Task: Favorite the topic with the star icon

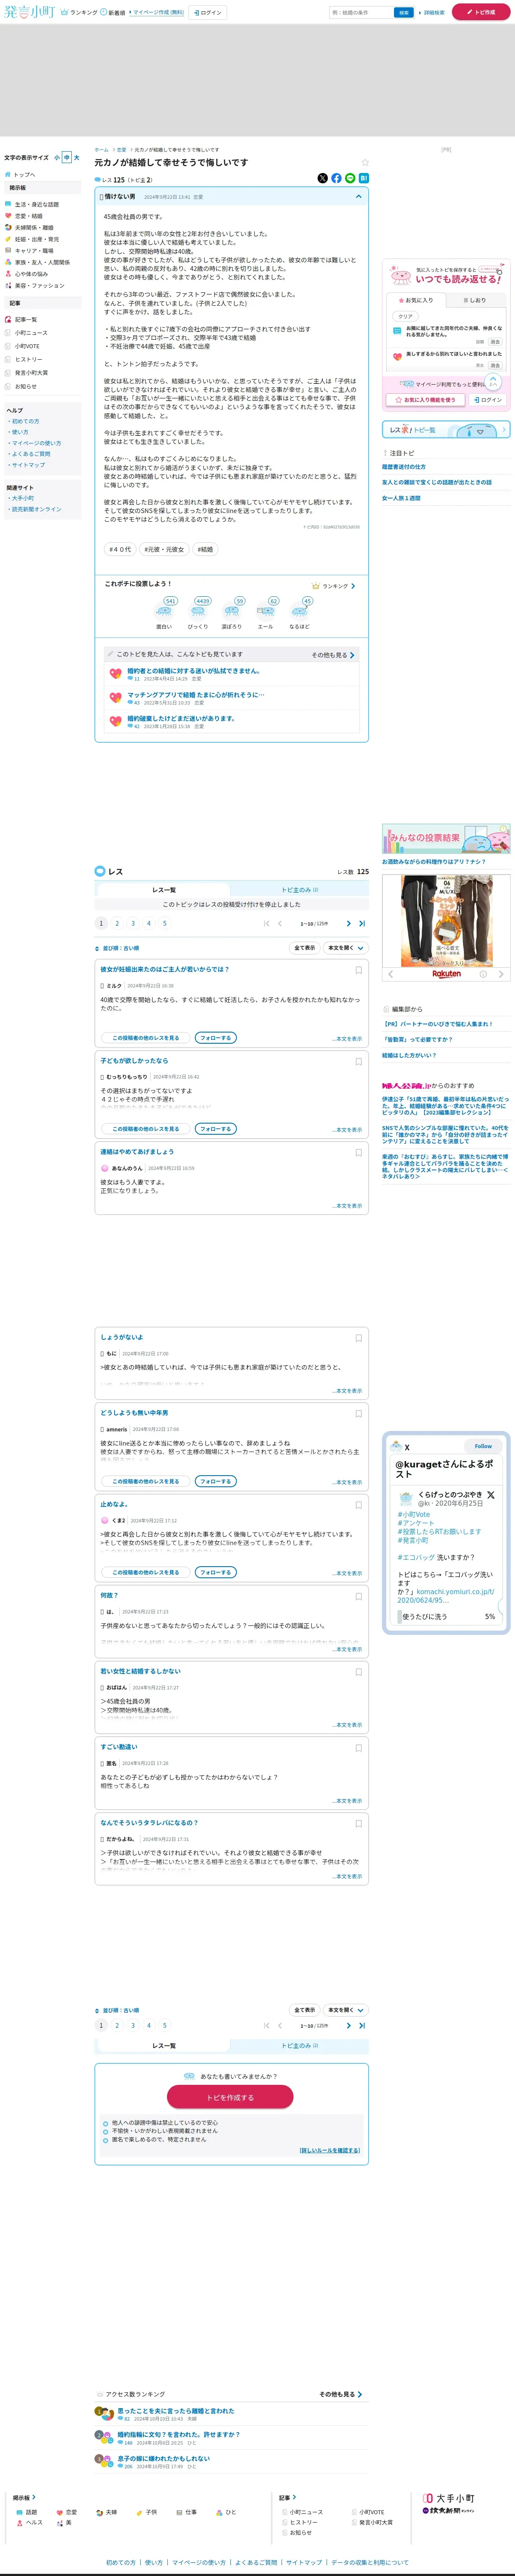Action: [x=365, y=162]
